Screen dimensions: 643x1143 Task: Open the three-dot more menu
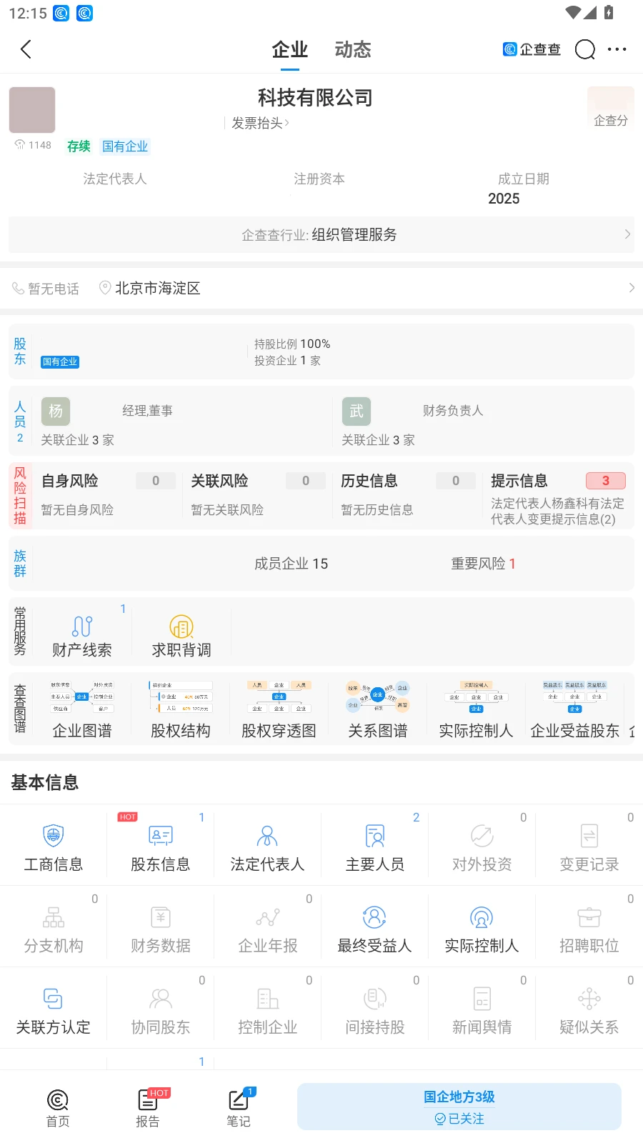[x=617, y=49]
